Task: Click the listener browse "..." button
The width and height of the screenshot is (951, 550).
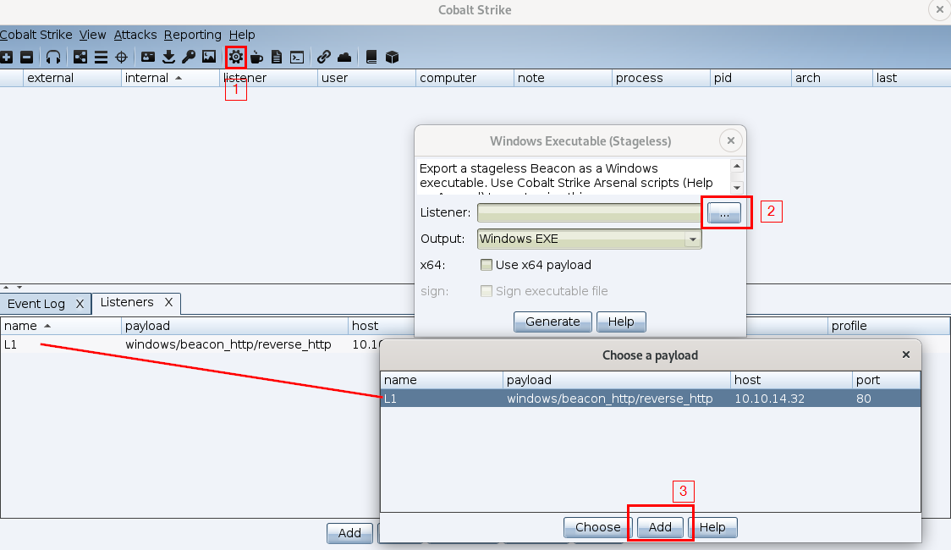Action: tap(724, 213)
